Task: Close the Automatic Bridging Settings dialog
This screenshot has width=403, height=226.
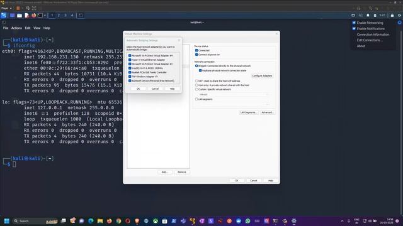Action: (179, 40)
